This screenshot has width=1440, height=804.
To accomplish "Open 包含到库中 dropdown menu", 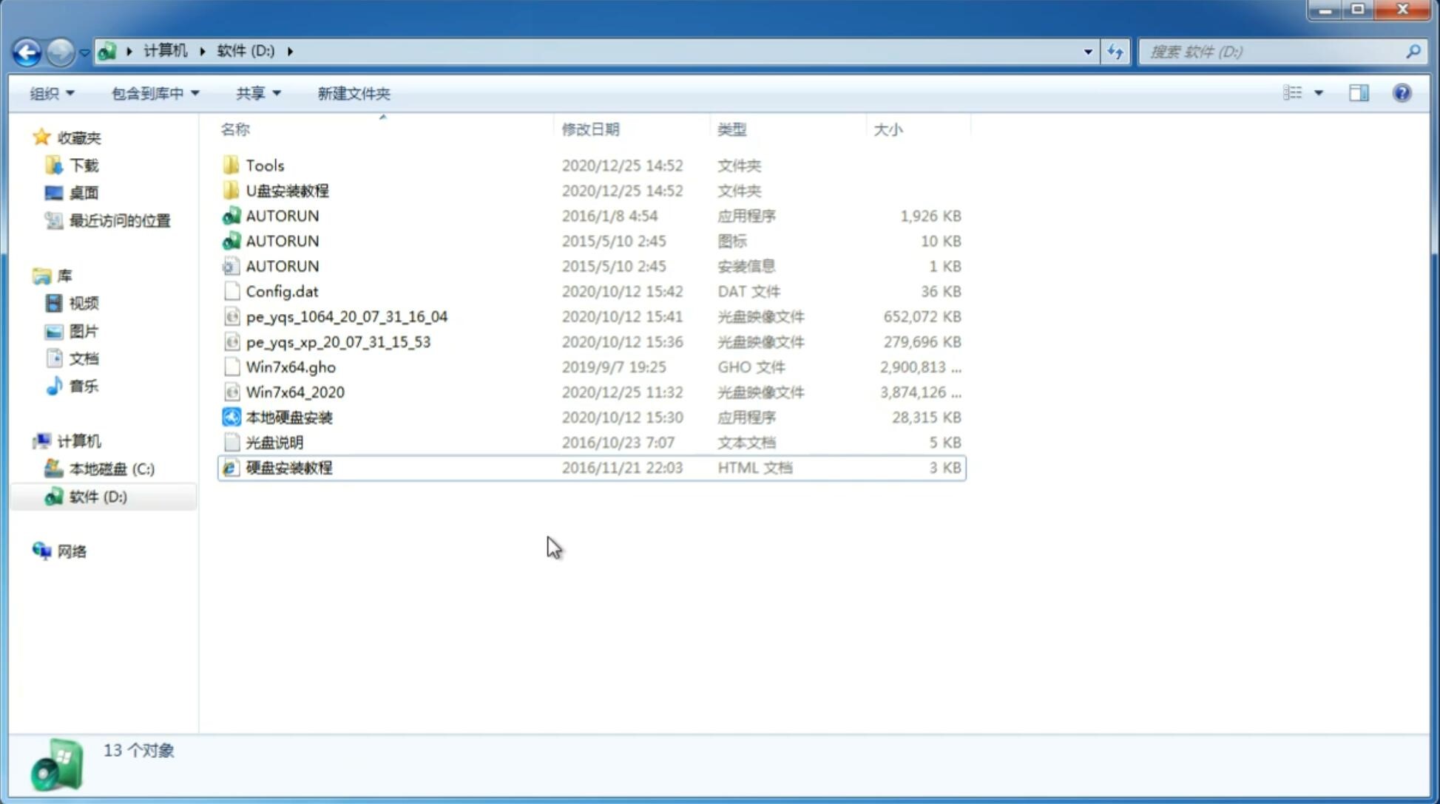I will click(x=152, y=93).
